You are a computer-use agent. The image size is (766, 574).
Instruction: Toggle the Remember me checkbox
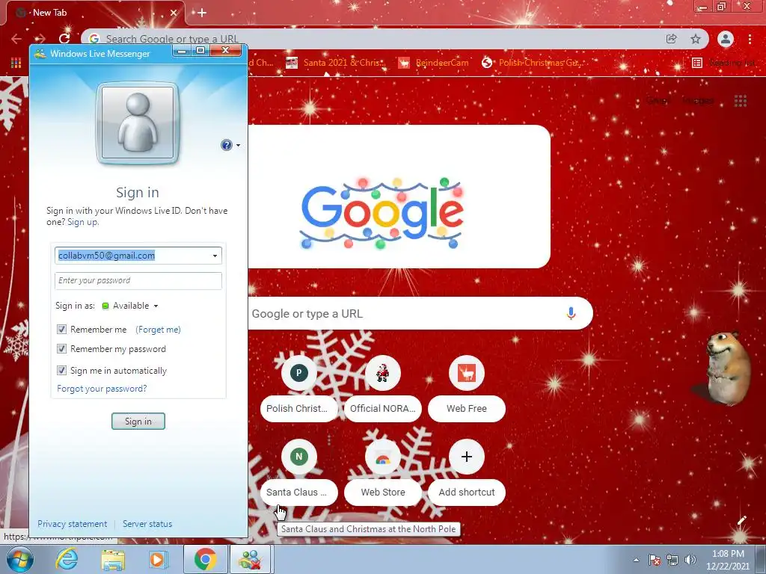61,330
